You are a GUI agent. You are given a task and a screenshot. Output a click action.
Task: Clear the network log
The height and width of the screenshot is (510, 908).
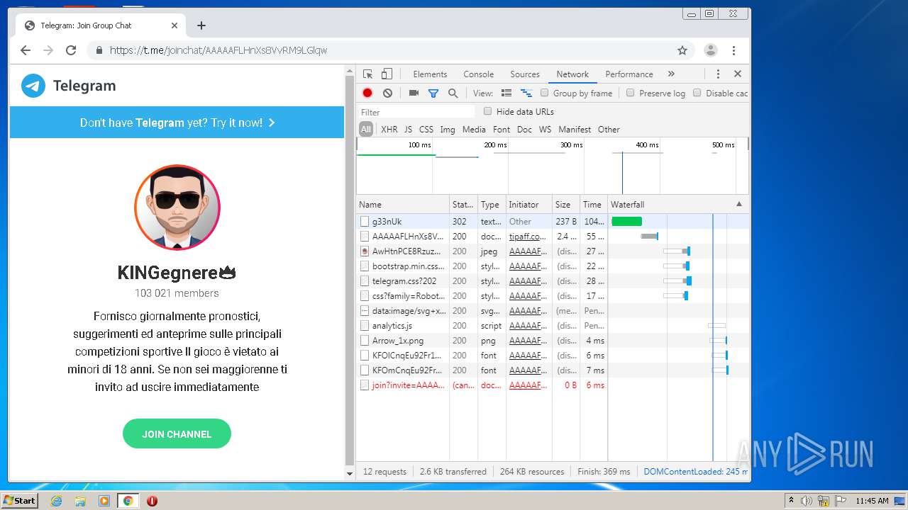tap(387, 93)
